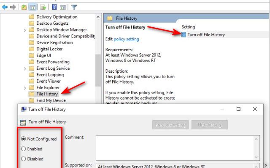The image size is (270, 168).
Task: Click the Delivery Optimization folder icon
Action: (x=32, y=17)
